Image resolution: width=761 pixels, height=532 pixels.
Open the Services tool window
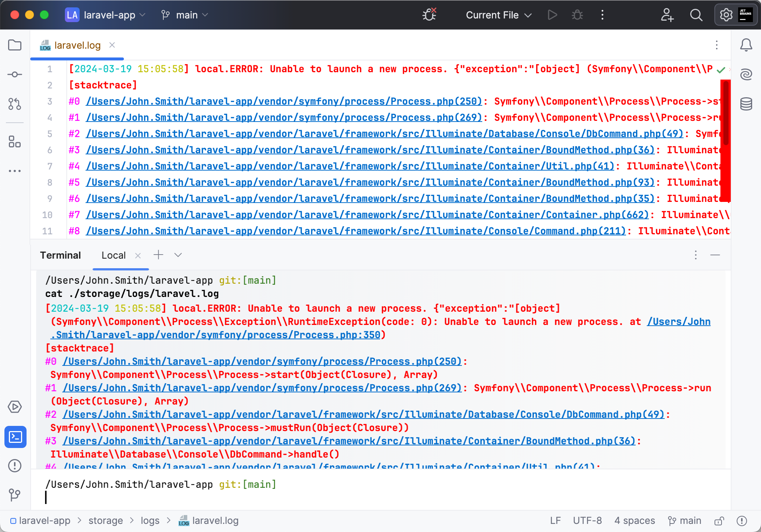[x=15, y=407]
